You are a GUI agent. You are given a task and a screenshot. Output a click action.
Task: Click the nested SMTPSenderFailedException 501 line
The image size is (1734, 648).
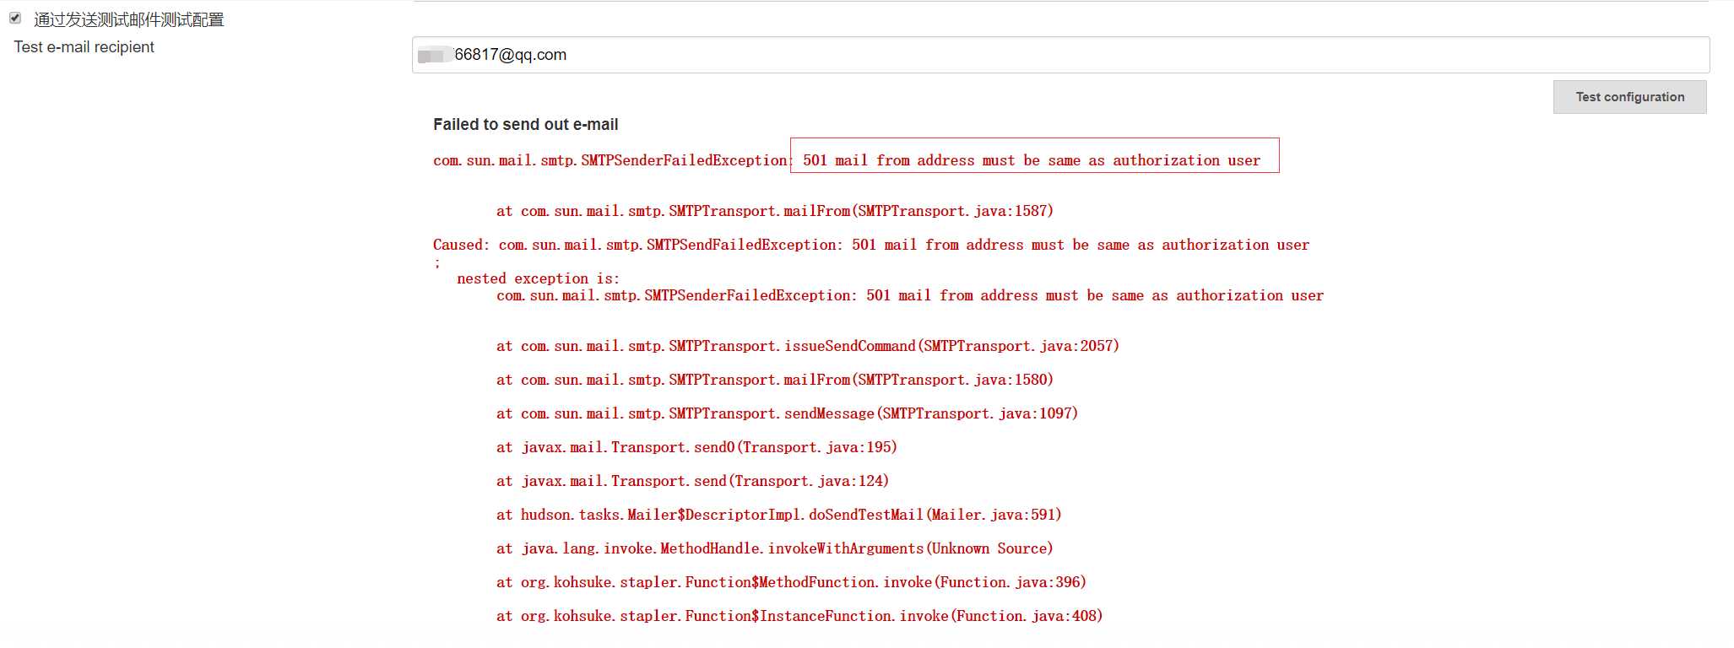[909, 295]
